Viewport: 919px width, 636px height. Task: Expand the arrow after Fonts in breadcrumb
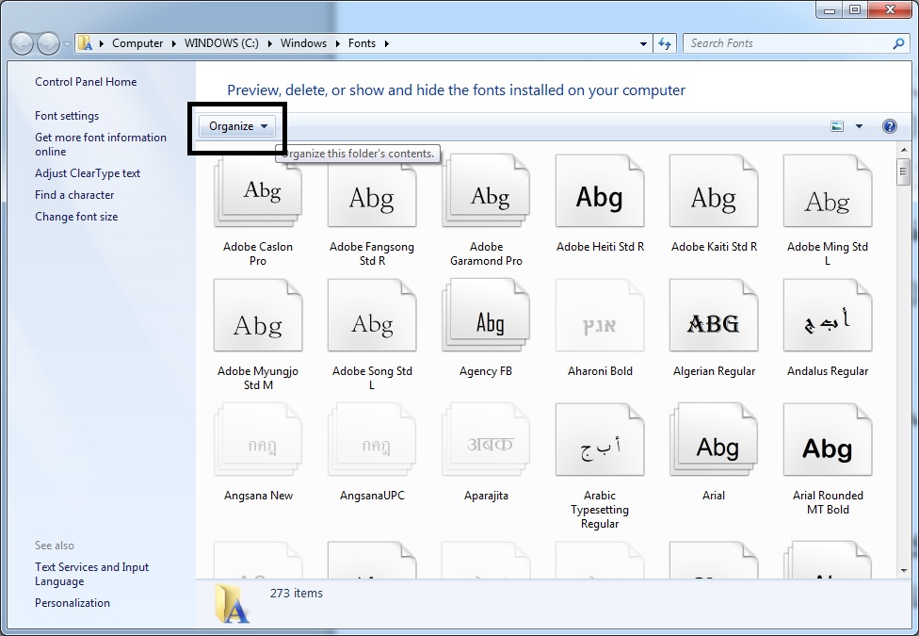click(x=386, y=43)
